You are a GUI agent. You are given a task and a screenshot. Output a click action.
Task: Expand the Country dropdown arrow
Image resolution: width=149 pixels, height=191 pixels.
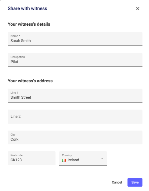(102, 158)
